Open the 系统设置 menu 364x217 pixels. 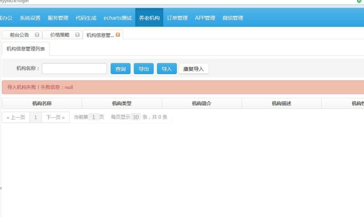(30, 18)
